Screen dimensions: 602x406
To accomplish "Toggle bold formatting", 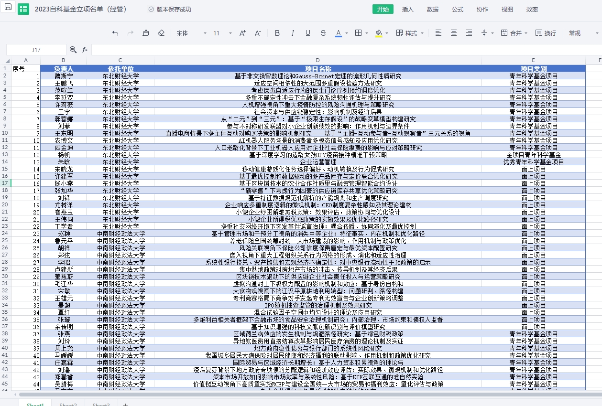I will [x=277, y=33].
